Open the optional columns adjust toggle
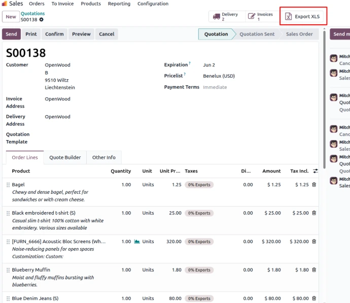 coord(315,171)
